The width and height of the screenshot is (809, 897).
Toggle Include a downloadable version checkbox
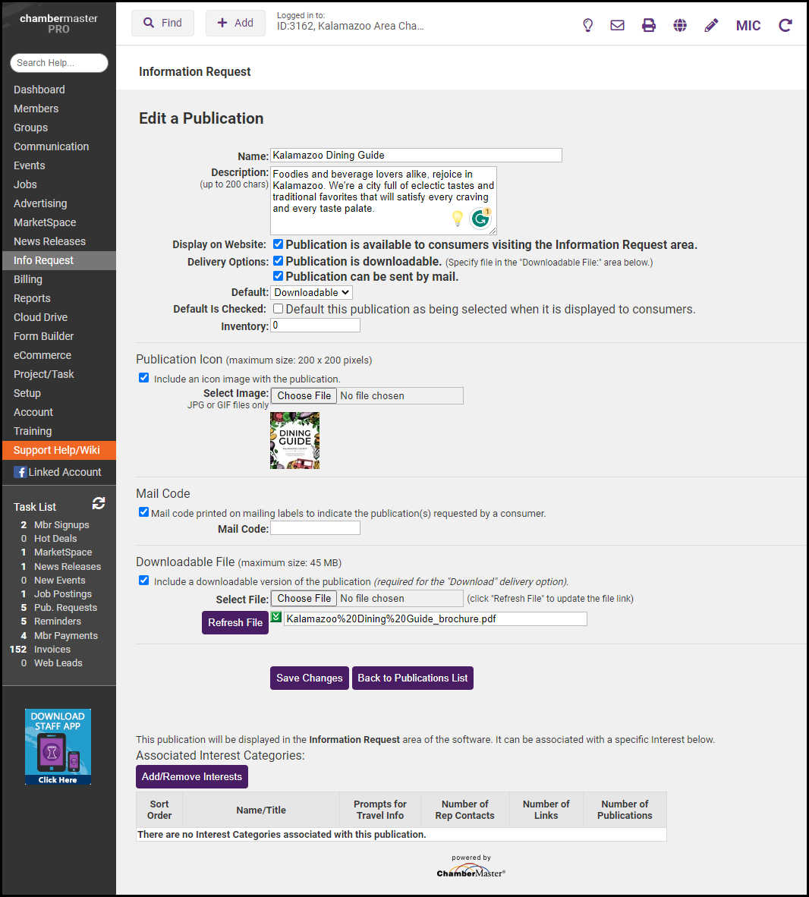point(143,581)
